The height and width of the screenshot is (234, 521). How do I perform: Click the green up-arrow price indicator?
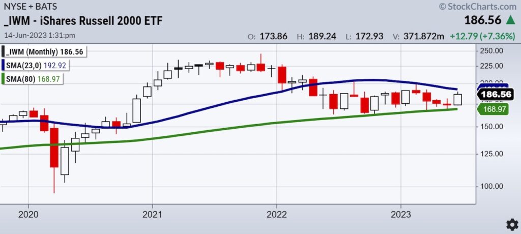pos(510,20)
